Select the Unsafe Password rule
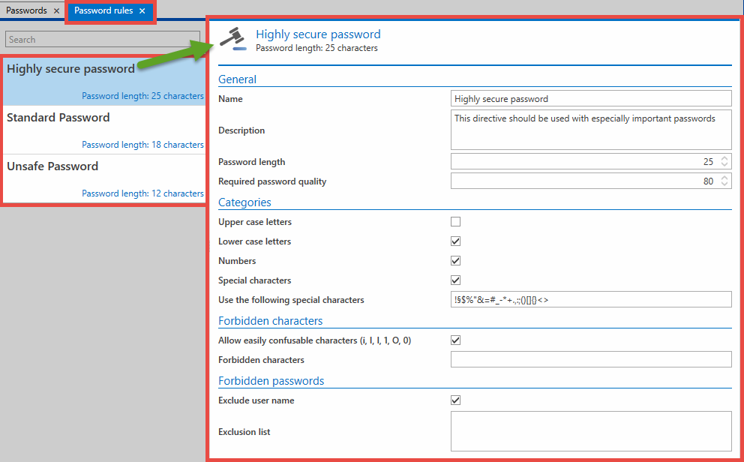Viewport: 744px width, 462px height. (103, 176)
